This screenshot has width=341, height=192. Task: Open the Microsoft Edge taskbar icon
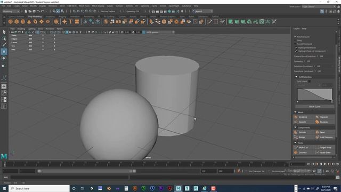(205, 188)
